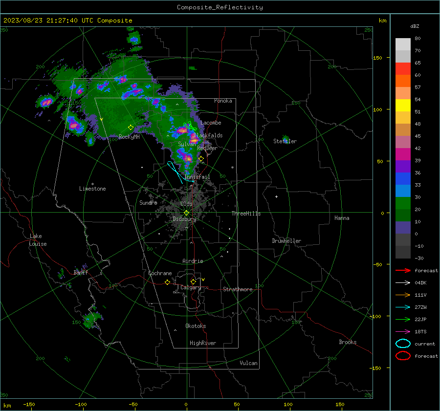Click the white 04DK arrow symbol
Viewport: 440px width, 411px height.
point(403,283)
